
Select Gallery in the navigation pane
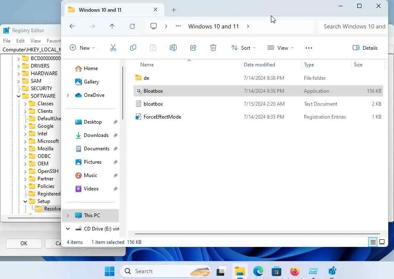click(x=91, y=82)
